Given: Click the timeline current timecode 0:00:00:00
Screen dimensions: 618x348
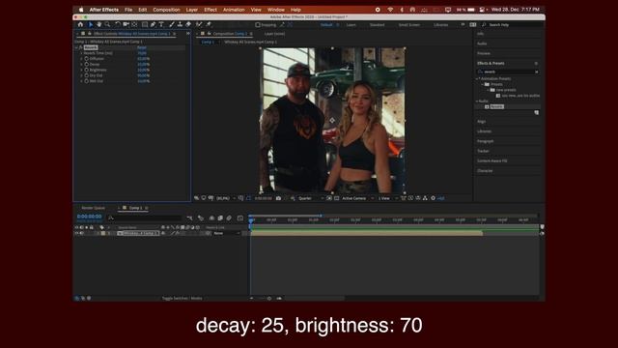Looking at the screenshot, I should (x=90, y=217).
